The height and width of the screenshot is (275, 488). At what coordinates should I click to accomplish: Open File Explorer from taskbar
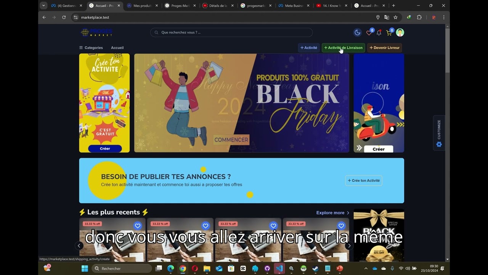tap(207, 269)
